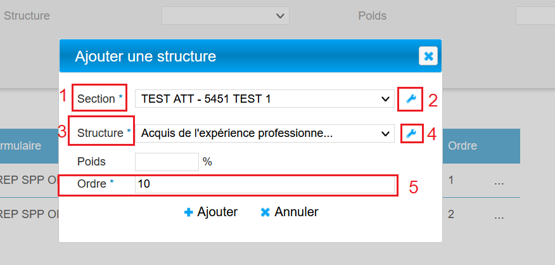The width and height of the screenshot is (555, 265).
Task: Click the Ajouter button
Action: pos(210,212)
